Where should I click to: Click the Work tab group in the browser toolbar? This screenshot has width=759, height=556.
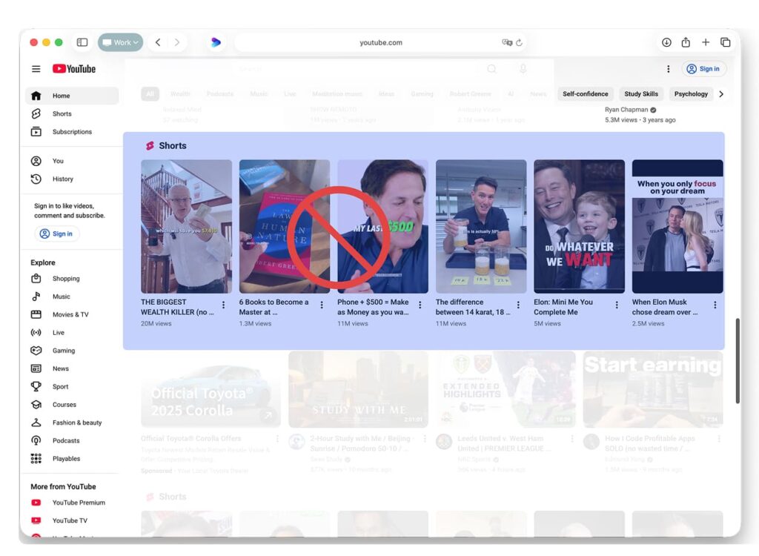(120, 42)
